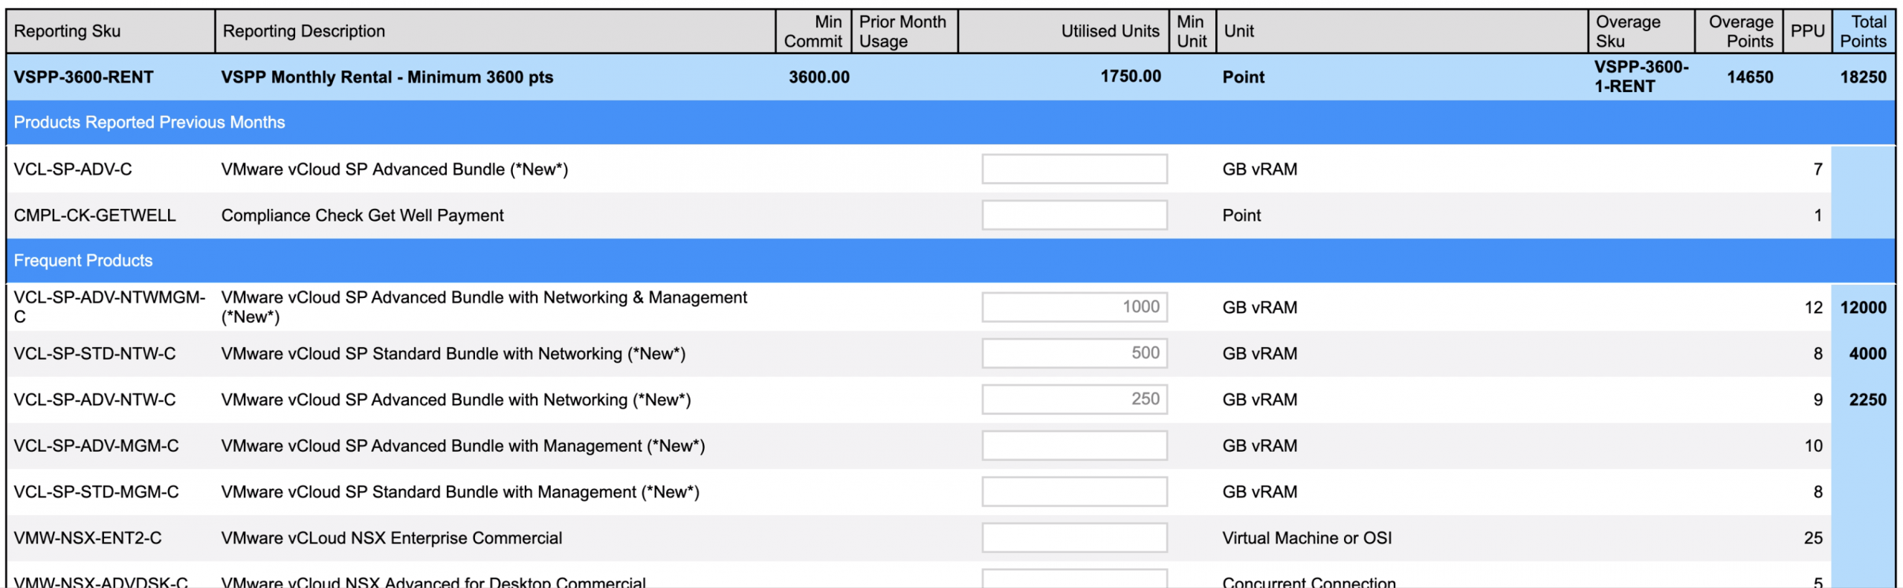Click PPU value 12 for VCL-SP-ADV-NTWMGM-C
The image size is (1903, 588).
point(1813,308)
